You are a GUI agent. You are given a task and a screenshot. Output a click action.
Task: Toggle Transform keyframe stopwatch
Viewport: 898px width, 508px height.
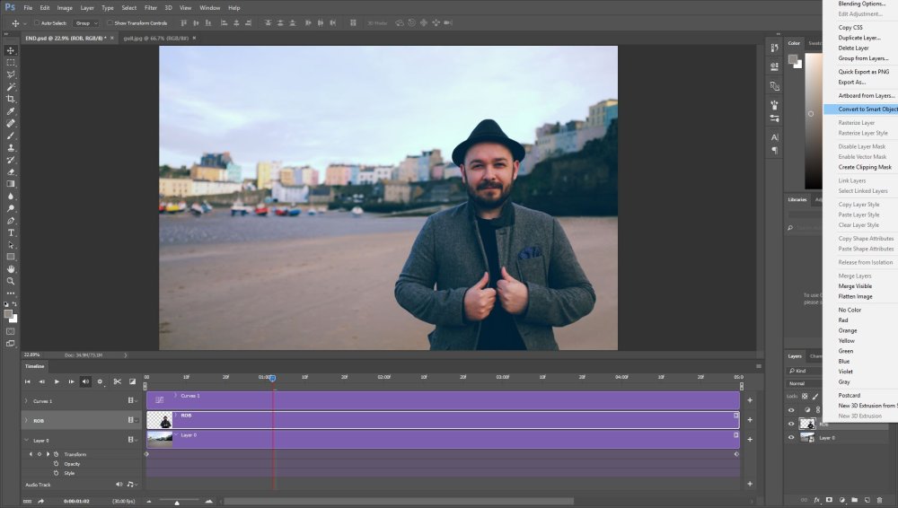[x=56, y=454]
